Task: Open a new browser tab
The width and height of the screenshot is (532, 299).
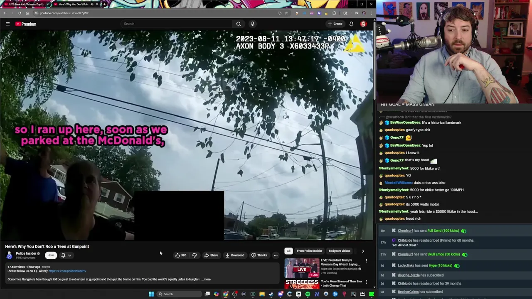Action: (104, 4)
